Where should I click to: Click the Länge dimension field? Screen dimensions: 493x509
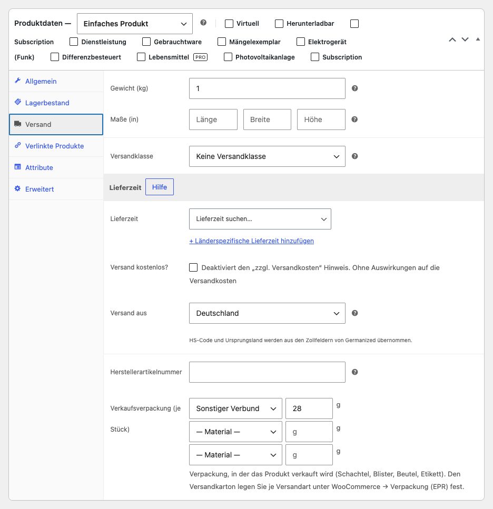point(213,119)
